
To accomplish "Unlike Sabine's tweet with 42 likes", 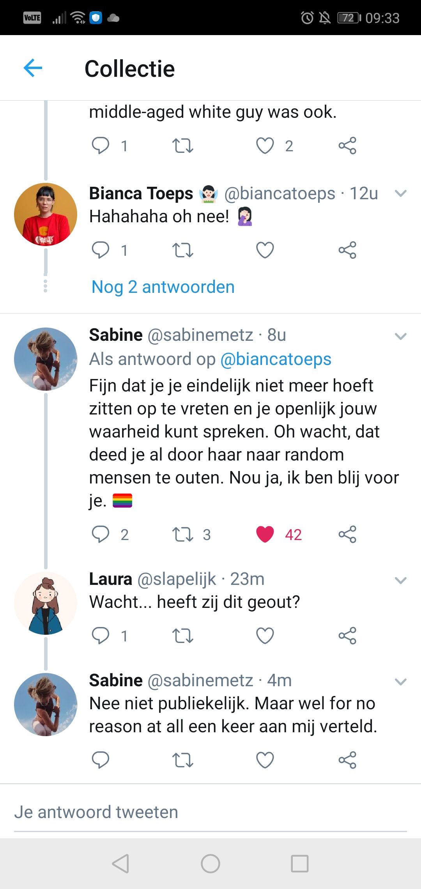I will tap(265, 534).
